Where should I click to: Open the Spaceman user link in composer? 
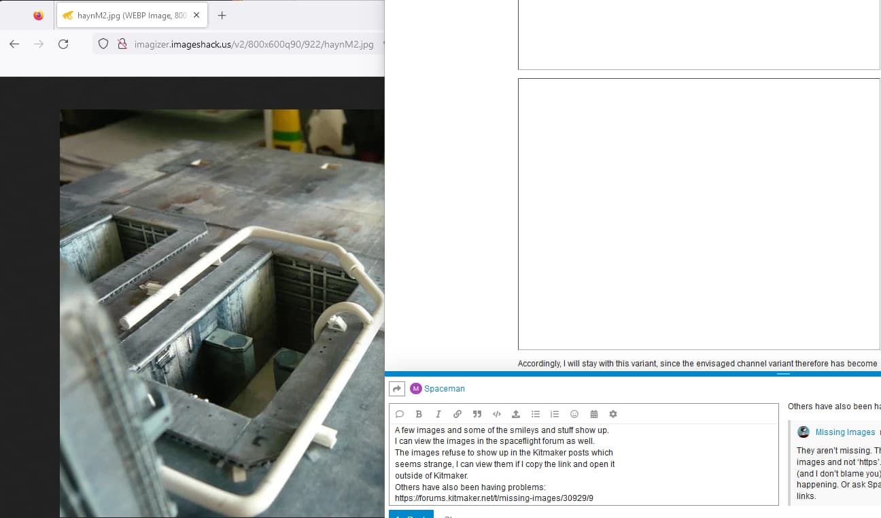coord(445,389)
